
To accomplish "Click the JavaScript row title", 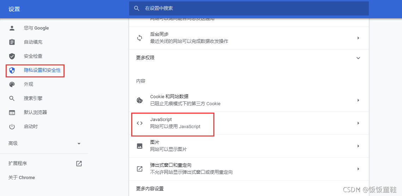I will [161, 120].
